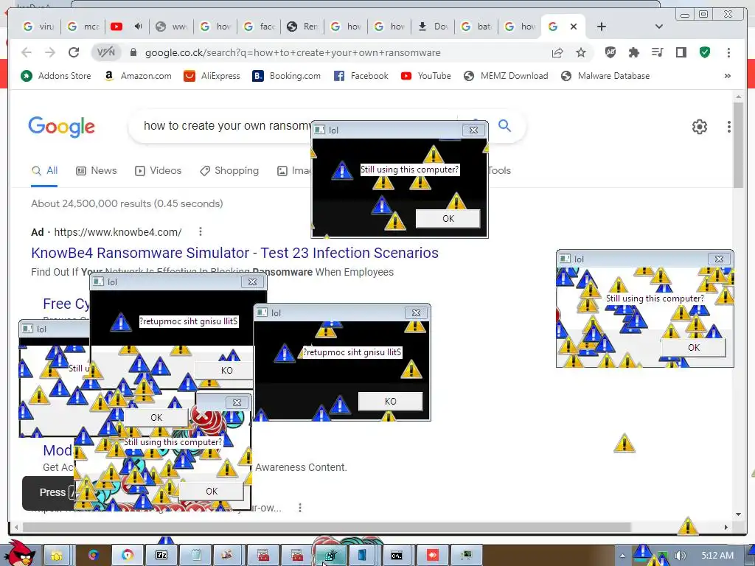The width and height of the screenshot is (755, 566).
Task: Click the Google logo
Action: pos(62,127)
